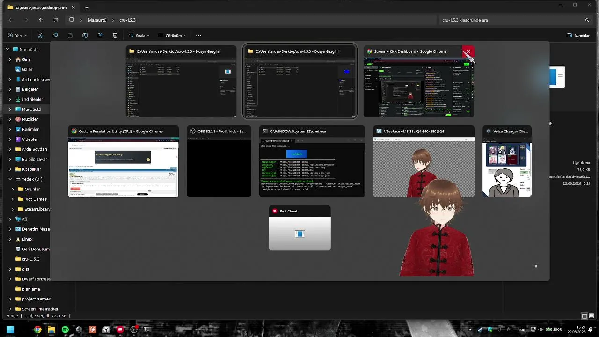Open the Görünüm view dropdown

pyautogui.click(x=172, y=36)
